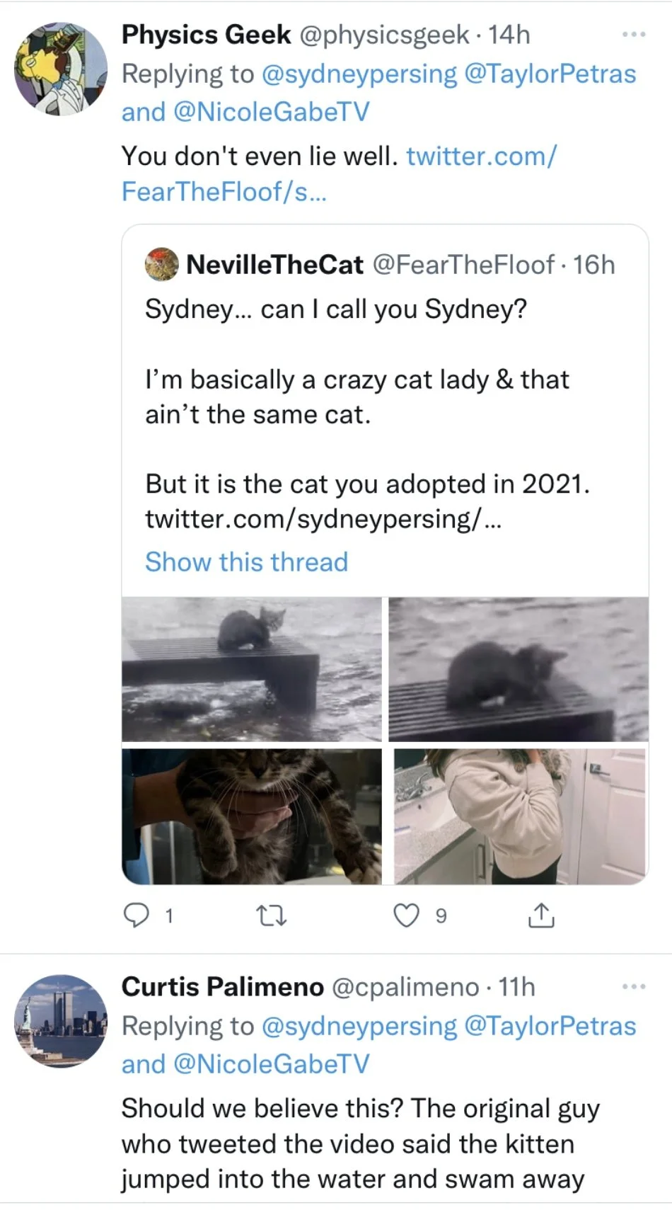Open @sydneypersing mention in Physics Geek reply
This screenshot has height=1215, width=672.
coord(359,74)
